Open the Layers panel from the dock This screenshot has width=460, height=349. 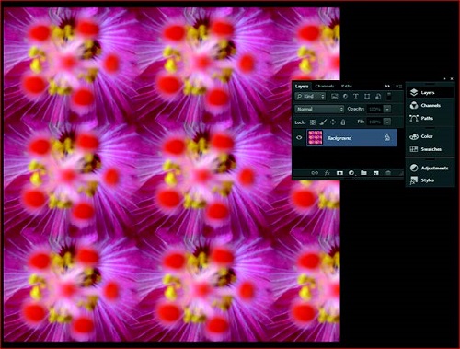pos(430,92)
